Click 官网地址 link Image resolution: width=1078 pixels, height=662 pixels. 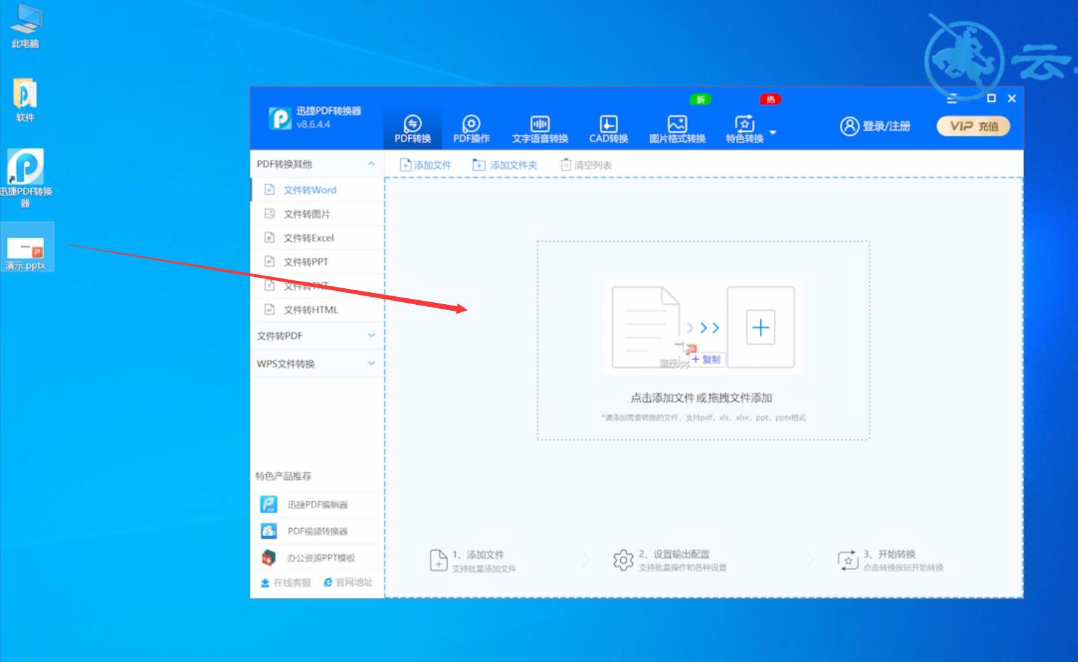[x=348, y=582]
